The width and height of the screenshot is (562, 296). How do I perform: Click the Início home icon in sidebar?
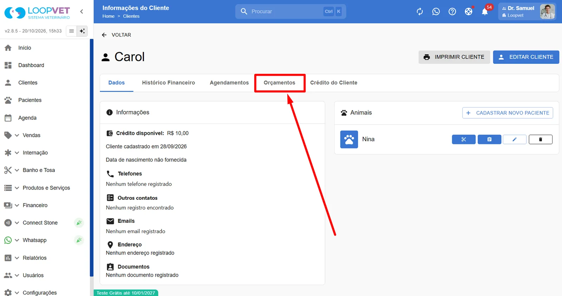pos(8,48)
